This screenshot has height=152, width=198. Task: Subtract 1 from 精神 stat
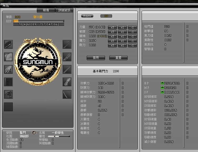tap(132, 36)
